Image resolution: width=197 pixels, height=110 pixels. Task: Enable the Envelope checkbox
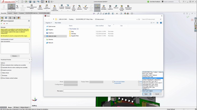point(1,76)
